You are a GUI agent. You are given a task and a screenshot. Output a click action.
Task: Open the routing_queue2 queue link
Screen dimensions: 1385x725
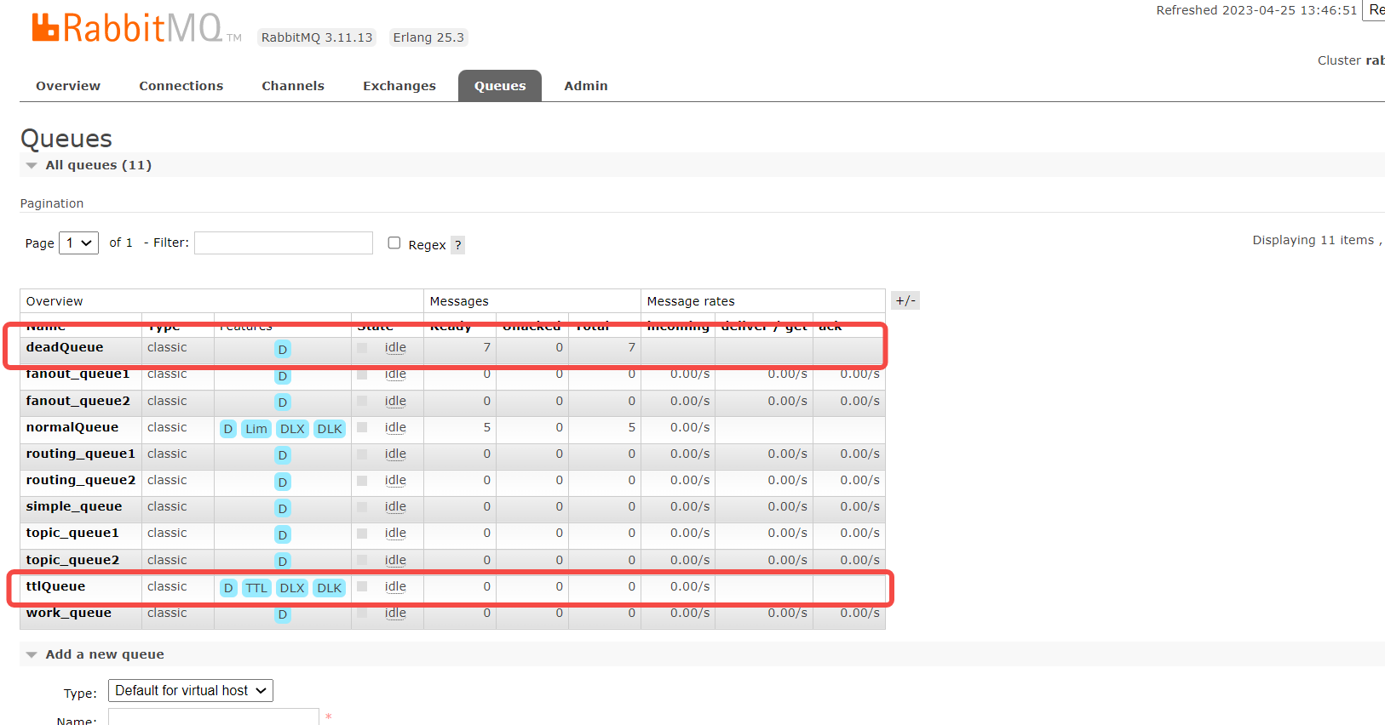[x=81, y=480]
